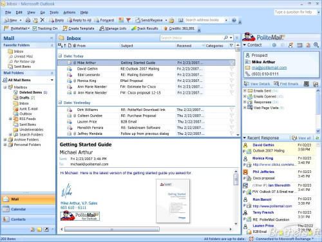The image size is (322, 242).
Task: Click the Search Inbox field
Action: coord(191,38)
